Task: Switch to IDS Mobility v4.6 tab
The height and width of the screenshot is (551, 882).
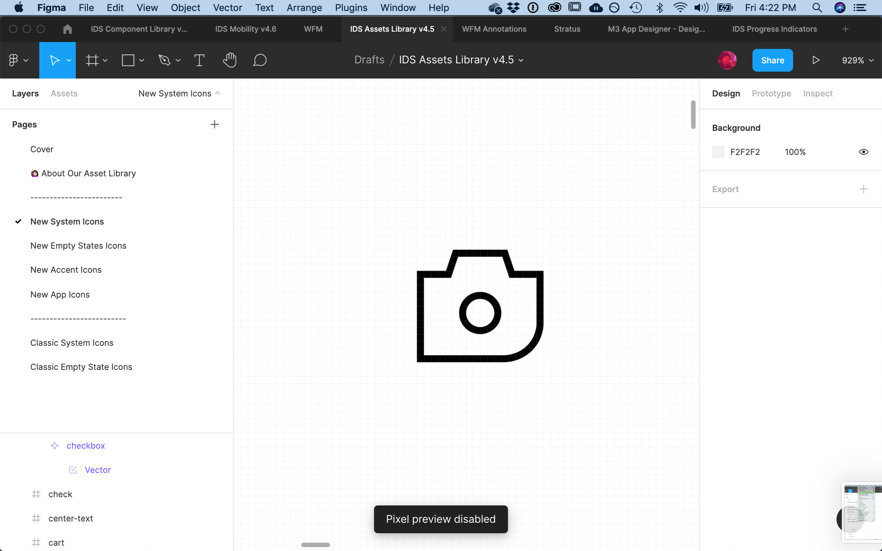Action: [246, 29]
